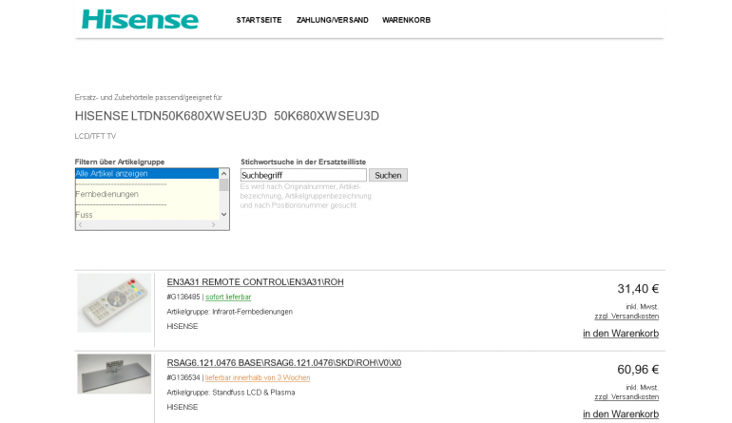732x423 pixels.
Task: Add the base stand 'in den Warenkorb'
Action: [x=621, y=414]
